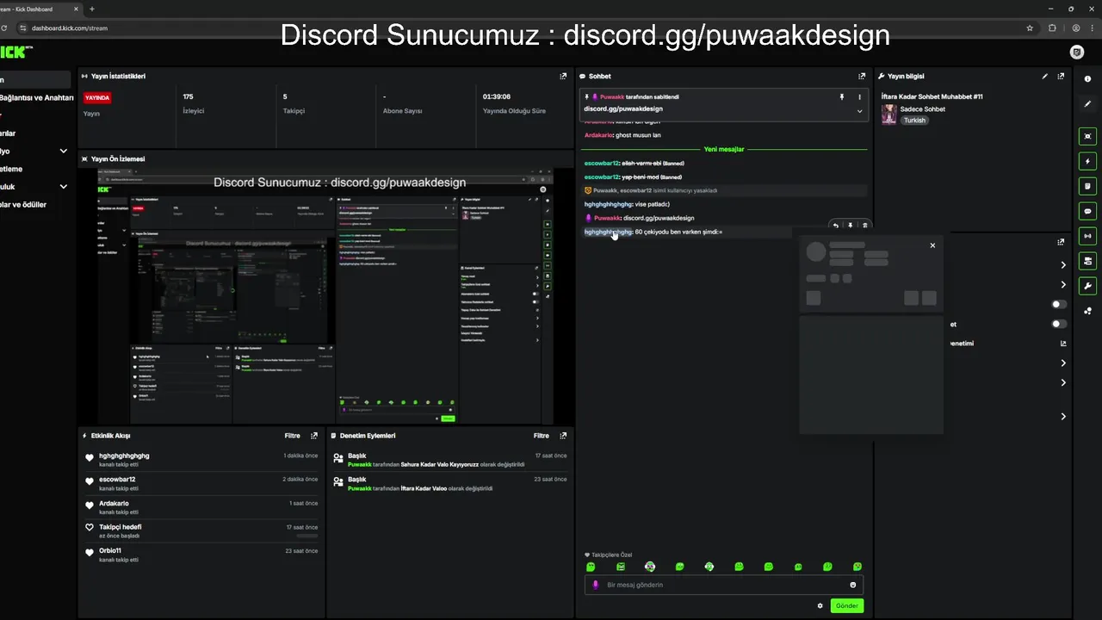Select hghghghghghg row in Etkinlik Akışı
The image size is (1102, 620).
click(x=200, y=460)
